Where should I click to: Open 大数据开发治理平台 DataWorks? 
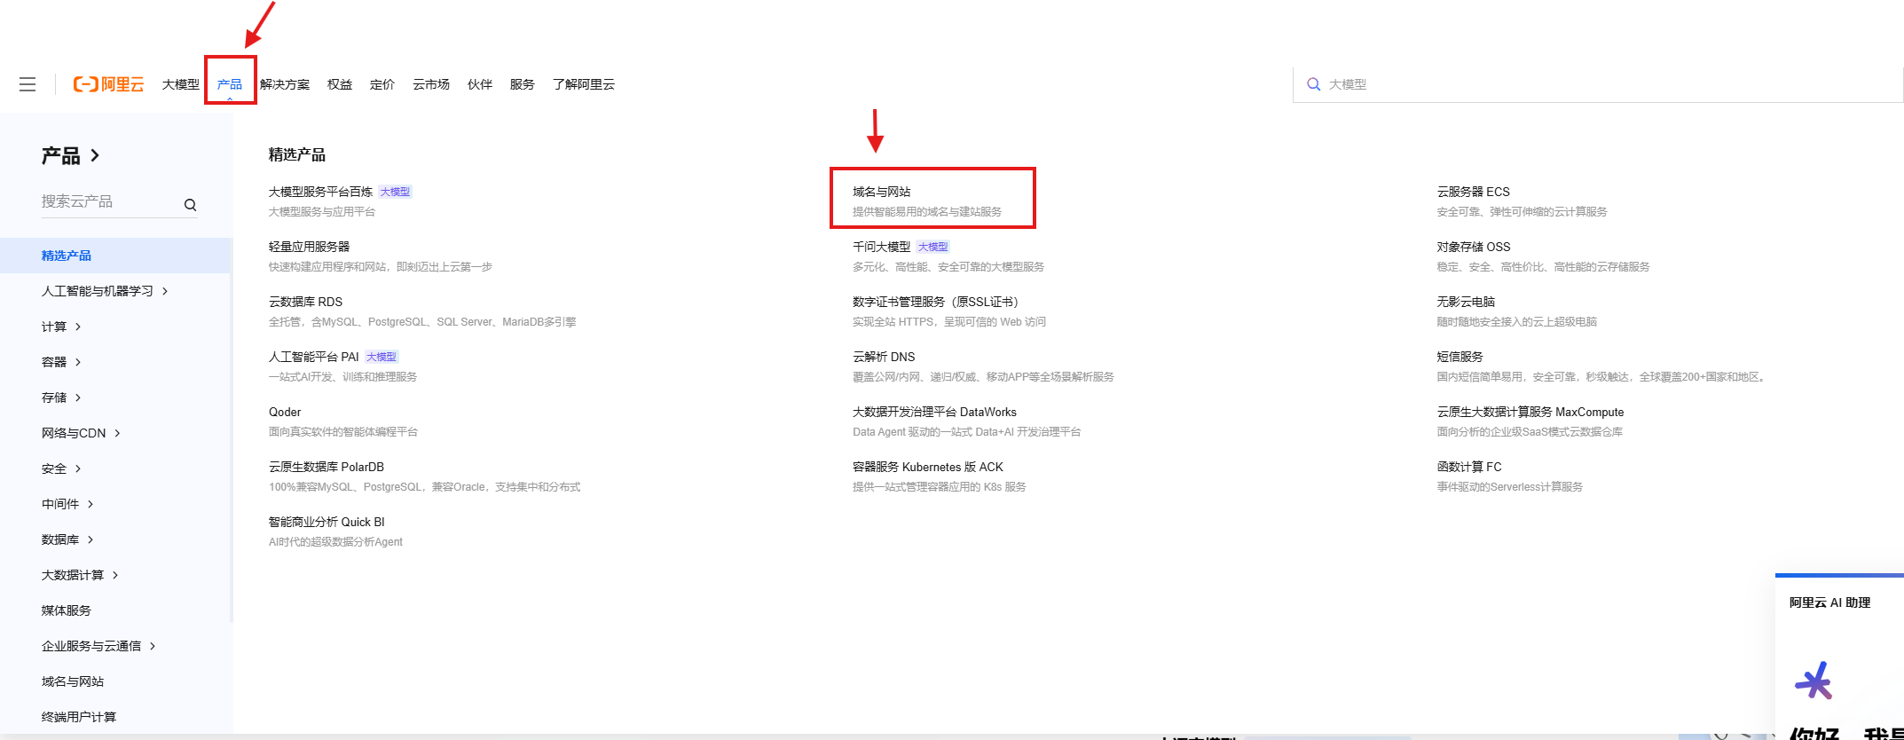tap(934, 412)
